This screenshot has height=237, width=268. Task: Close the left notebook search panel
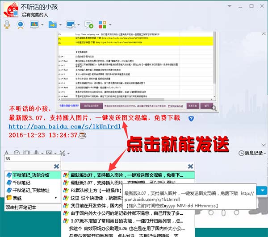56,166
